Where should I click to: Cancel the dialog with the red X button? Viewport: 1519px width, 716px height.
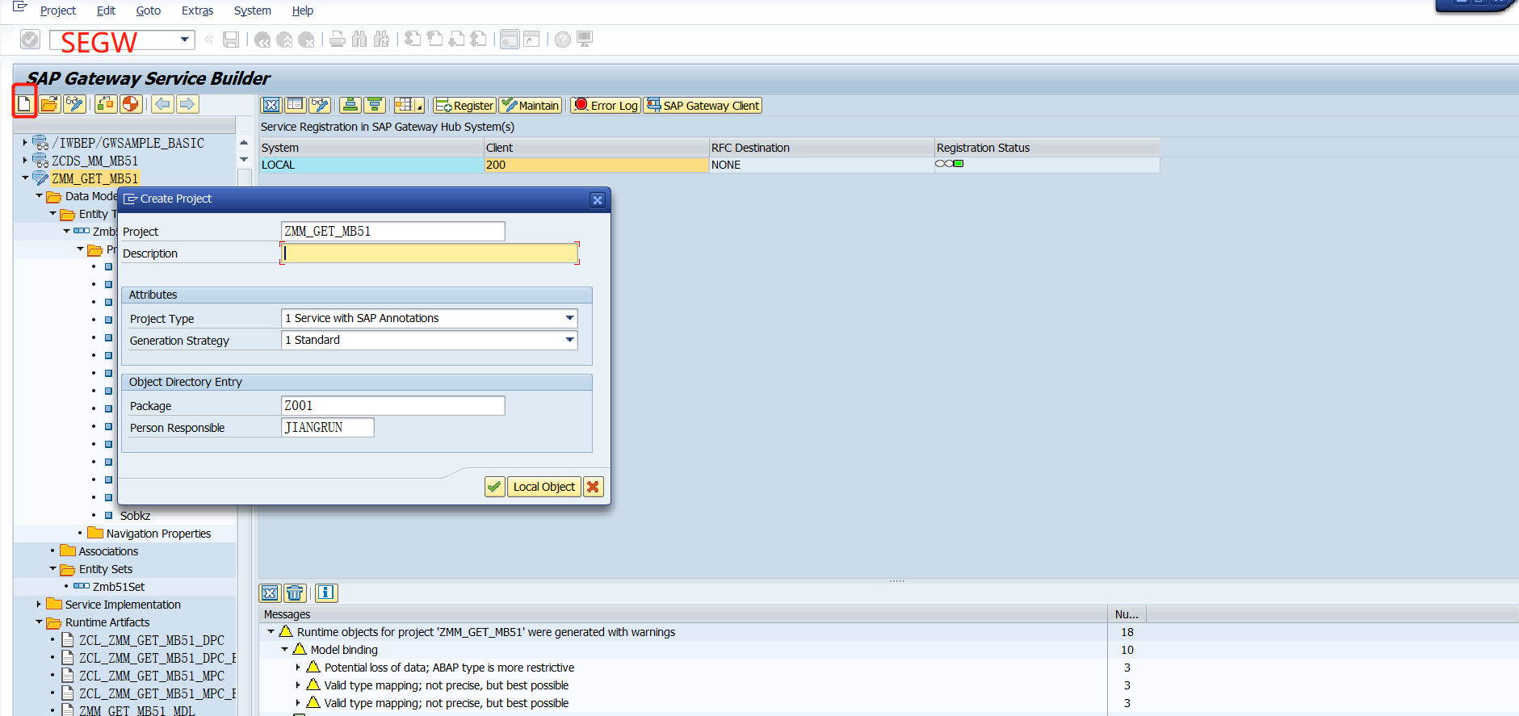tap(594, 487)
